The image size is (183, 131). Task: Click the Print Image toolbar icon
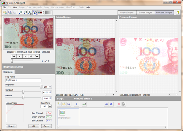(x=15, y=12)
